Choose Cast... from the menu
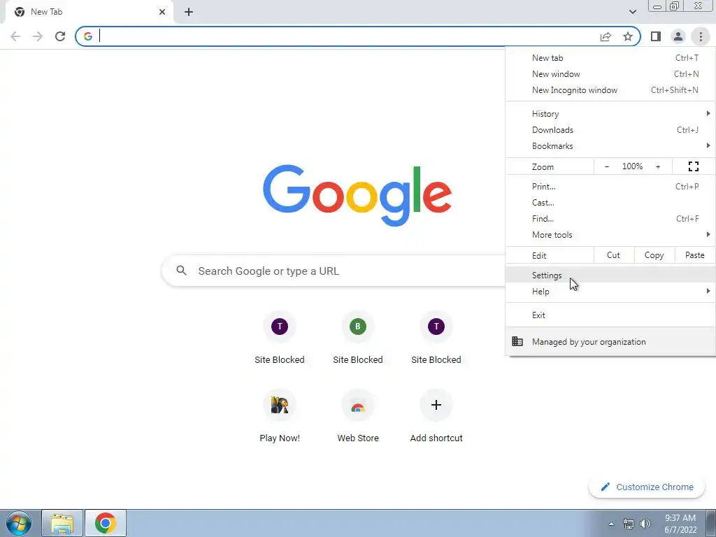716x537 pixels. pyautogui.click(x=610, y=203)
